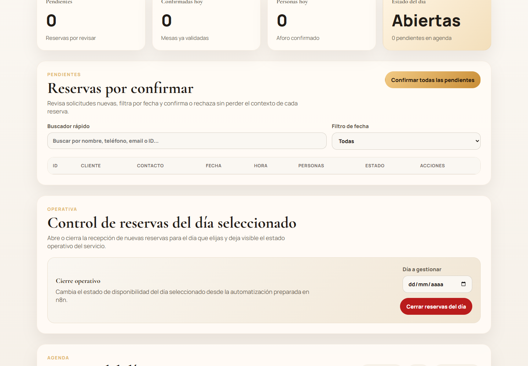Click the ESTADO column header

tap(375, 166)
